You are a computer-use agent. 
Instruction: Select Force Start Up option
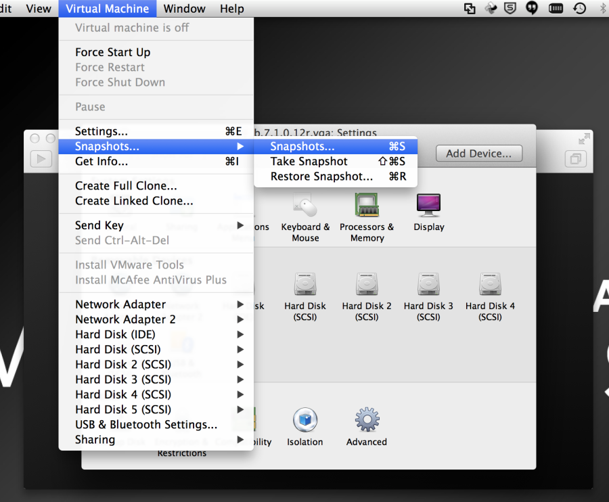(113, 52)
